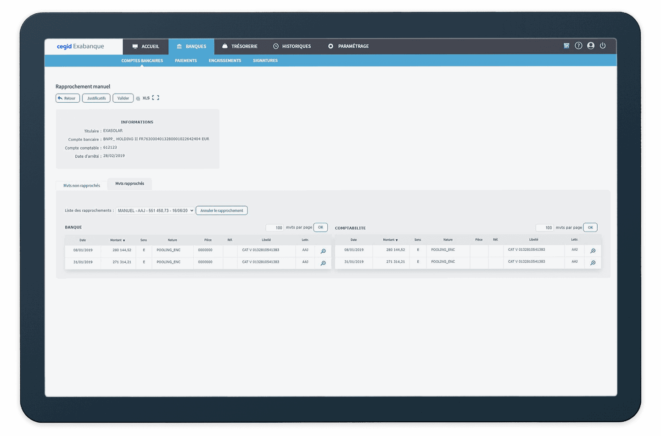Screen dimensions: 661x436
Task: View details of Banque 08/01/2019 row magnifier
Action: point(323,251)
